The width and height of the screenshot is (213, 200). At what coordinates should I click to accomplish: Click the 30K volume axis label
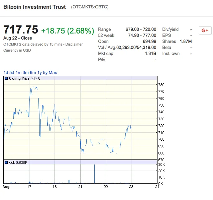click(162, 164)
